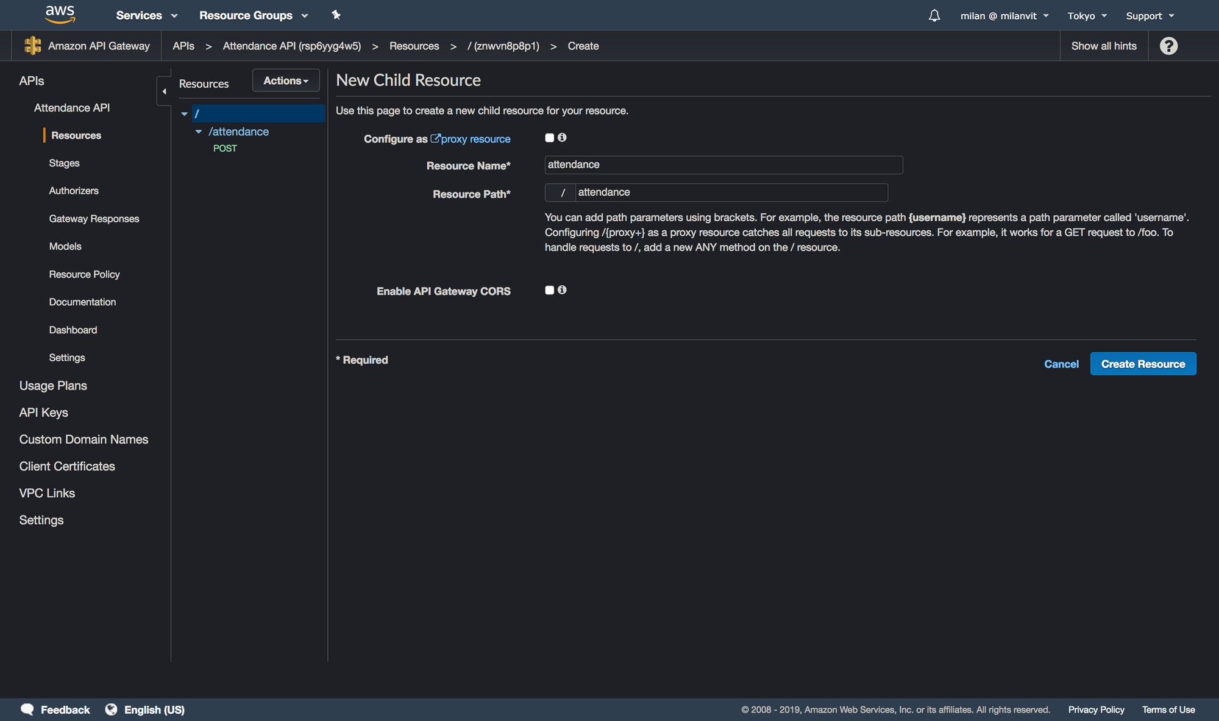Open the Support dropdown menu

1150,16
